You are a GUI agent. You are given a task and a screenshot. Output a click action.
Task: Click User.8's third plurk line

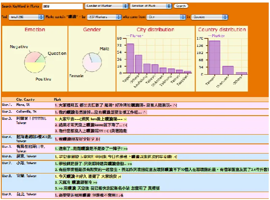pos(107,188)
